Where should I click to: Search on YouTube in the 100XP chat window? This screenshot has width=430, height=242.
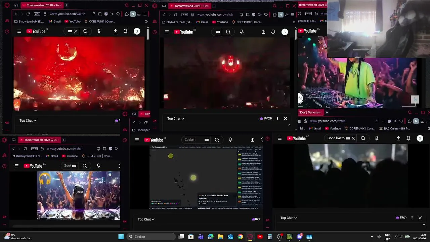228,32
